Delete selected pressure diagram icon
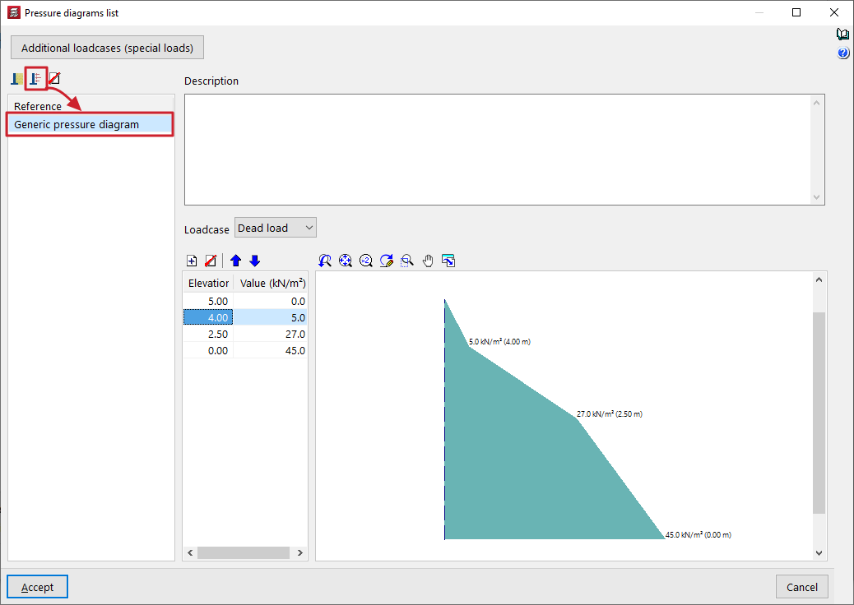 point(54,79)
